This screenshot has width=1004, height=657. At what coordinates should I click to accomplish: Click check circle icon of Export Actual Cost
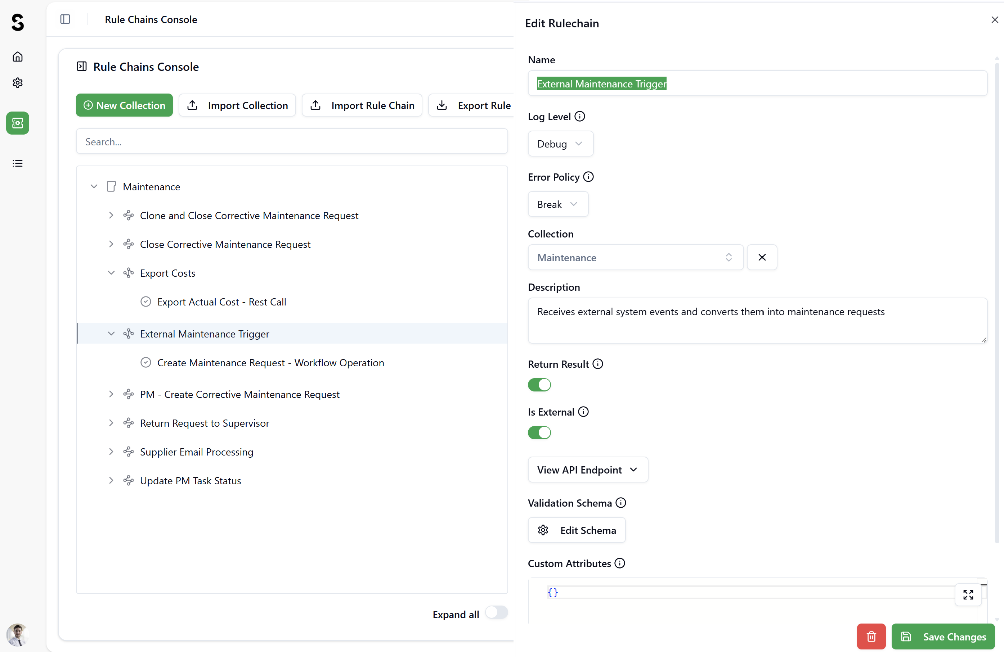pyautogui.click(x=145, y=302)
